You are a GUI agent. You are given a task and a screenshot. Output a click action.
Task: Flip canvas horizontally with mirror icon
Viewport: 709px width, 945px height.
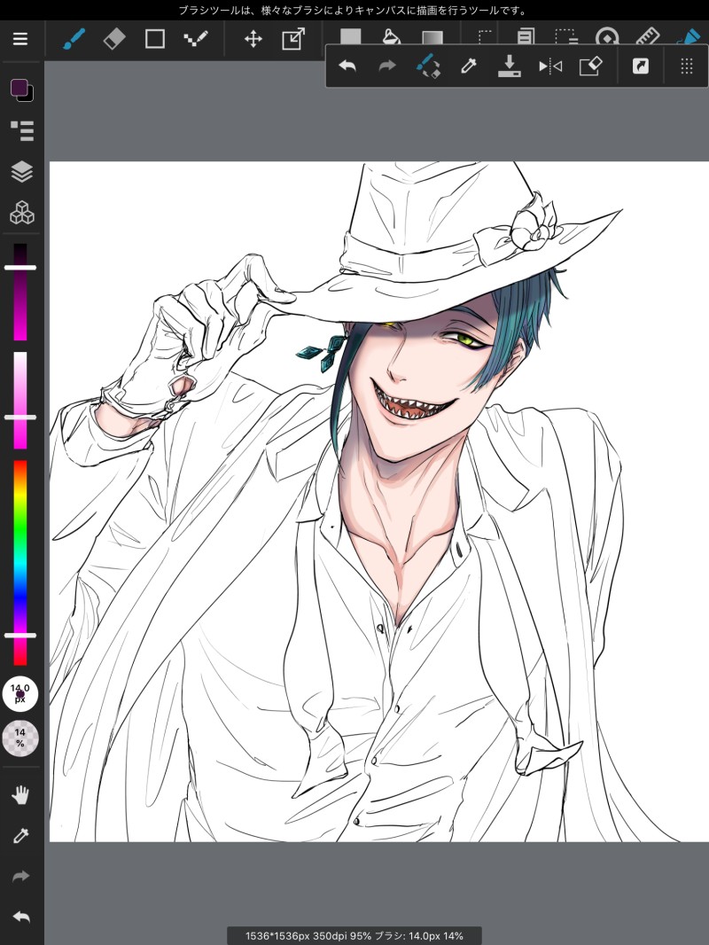click(x=550, y=66)
